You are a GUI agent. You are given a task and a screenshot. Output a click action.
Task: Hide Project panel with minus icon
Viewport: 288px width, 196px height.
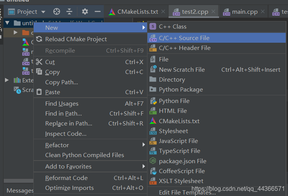(x=98, y=11)
